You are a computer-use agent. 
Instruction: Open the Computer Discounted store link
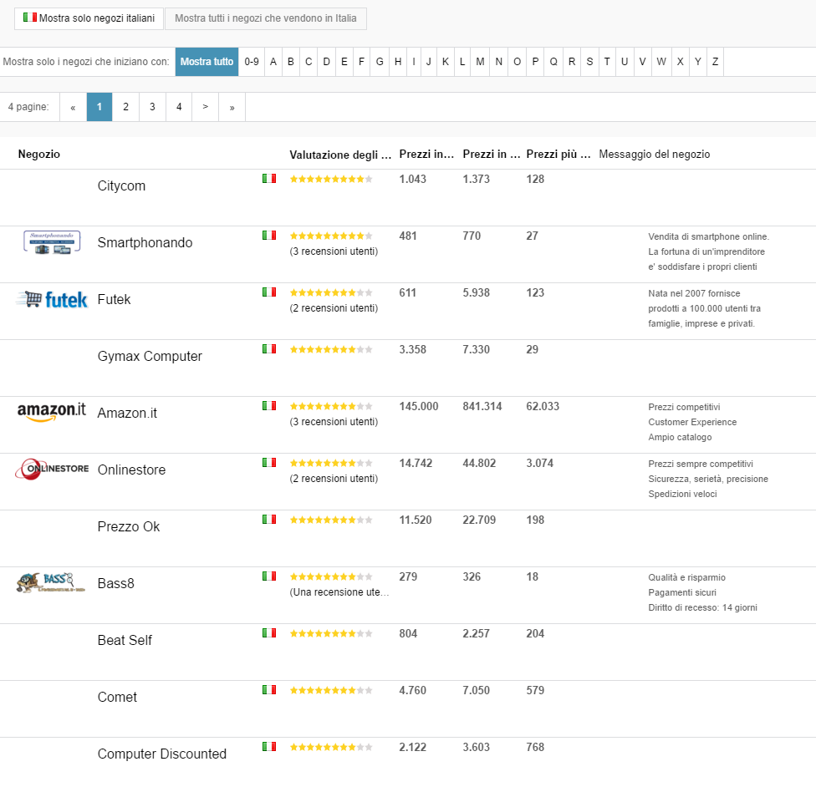point(162,754)
